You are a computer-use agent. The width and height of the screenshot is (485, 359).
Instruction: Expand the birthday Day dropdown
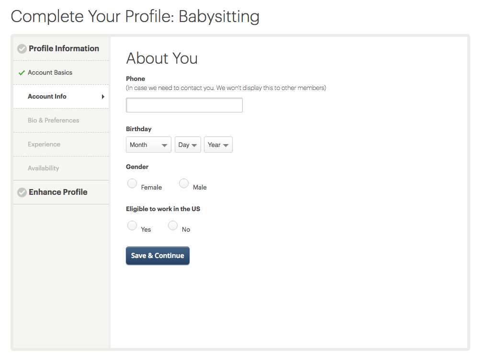click(x=188, y=145)
